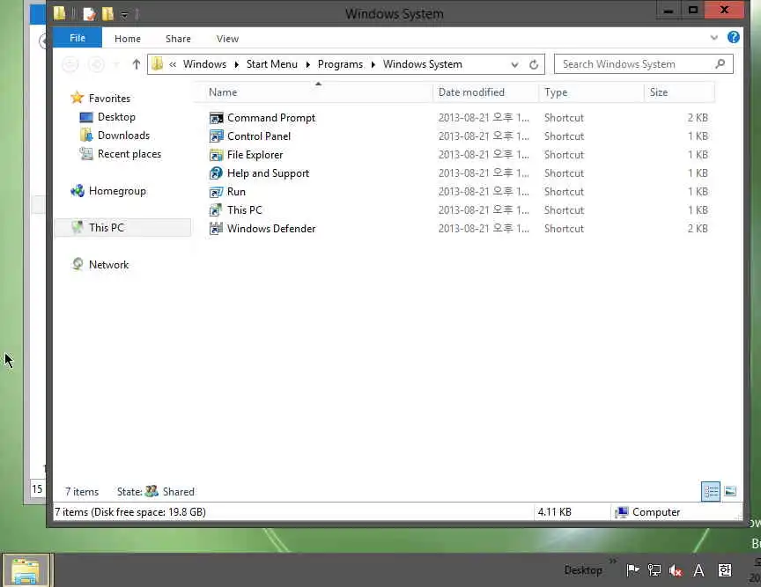The width and height of the screenshot is (761, 587).
Task: Open the File Explorer taskbar button
Action: 26,570
